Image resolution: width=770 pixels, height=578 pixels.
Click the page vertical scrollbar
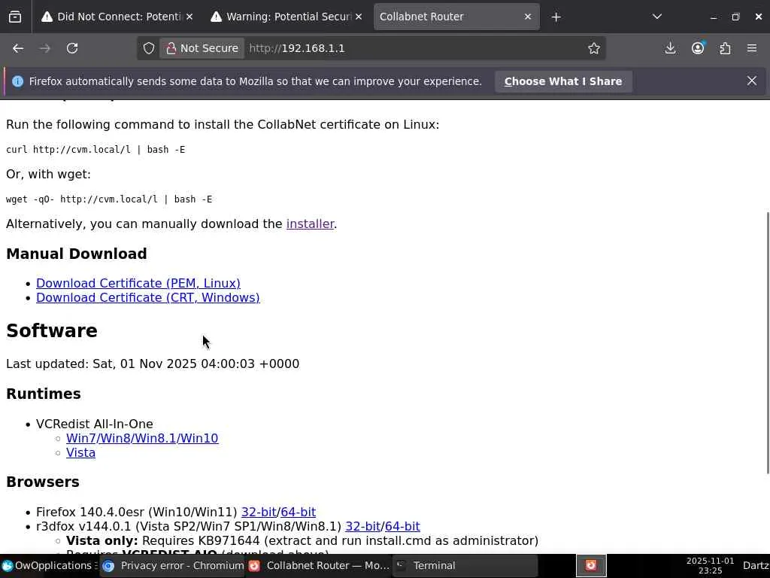[767, 342]
